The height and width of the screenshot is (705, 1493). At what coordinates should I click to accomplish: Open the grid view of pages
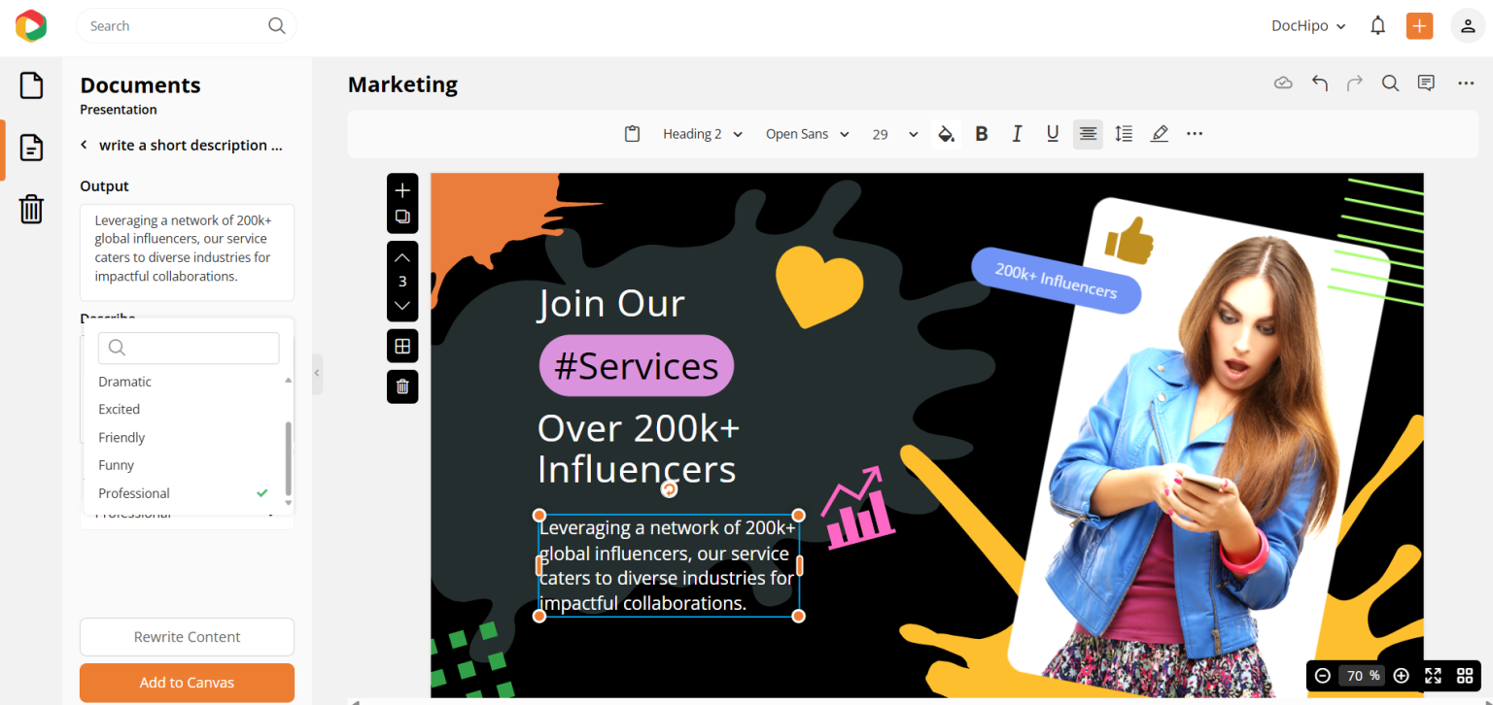point(402,345)
